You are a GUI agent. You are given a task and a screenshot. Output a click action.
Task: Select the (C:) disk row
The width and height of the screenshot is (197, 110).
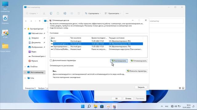tap(96, 41)
